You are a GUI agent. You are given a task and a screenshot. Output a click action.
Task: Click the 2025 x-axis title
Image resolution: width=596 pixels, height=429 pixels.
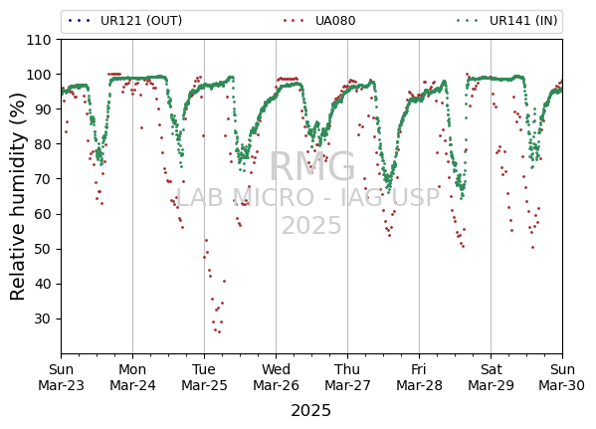(x=310, y=411)
